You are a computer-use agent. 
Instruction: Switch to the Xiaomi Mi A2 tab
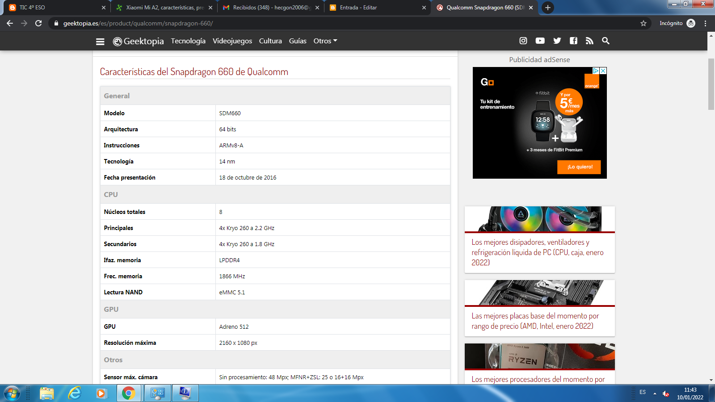(164, 8)
